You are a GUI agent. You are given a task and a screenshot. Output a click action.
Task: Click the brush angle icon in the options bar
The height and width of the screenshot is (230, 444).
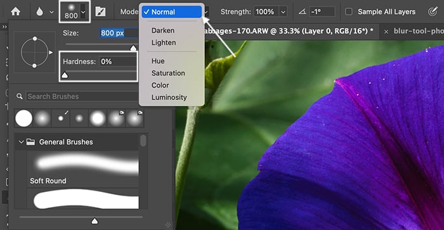click(303, 11)
